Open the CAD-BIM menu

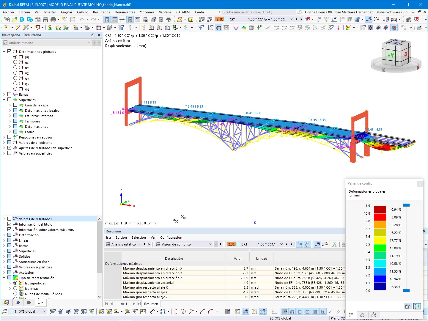(183, 12)
